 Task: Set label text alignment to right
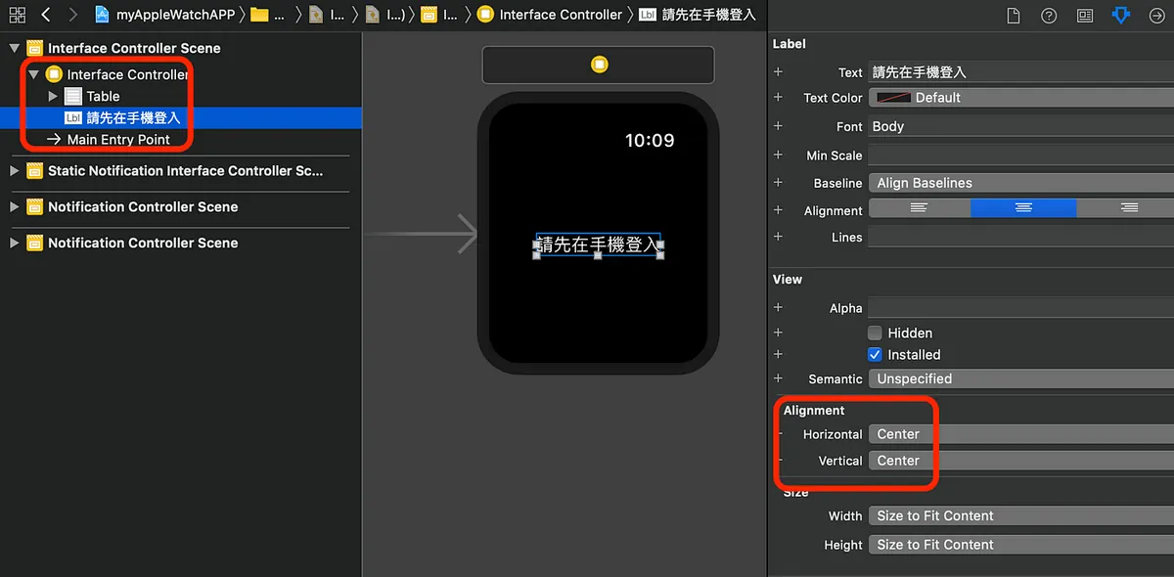click(x=1129, y=208)
